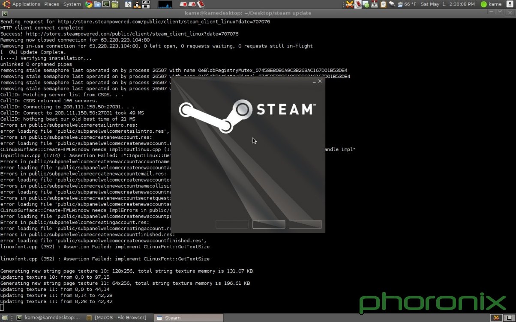Click the file manager folder icon in panel
Screen dimensions: 516x322
97,4
